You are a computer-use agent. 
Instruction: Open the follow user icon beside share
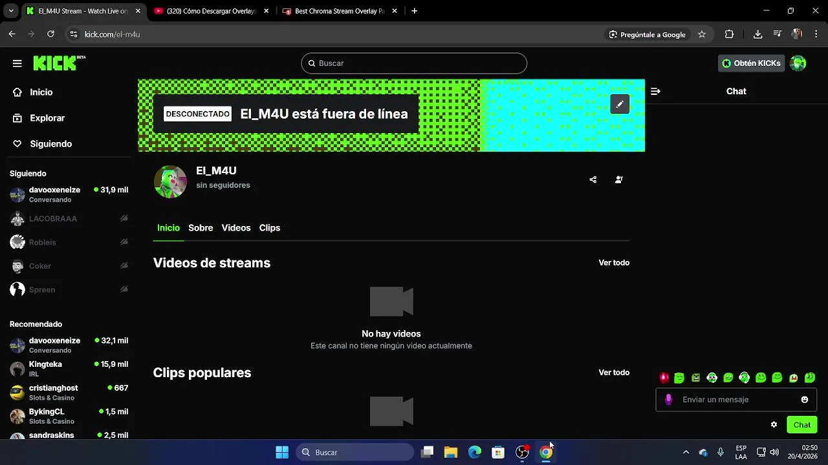pos(619,180)
